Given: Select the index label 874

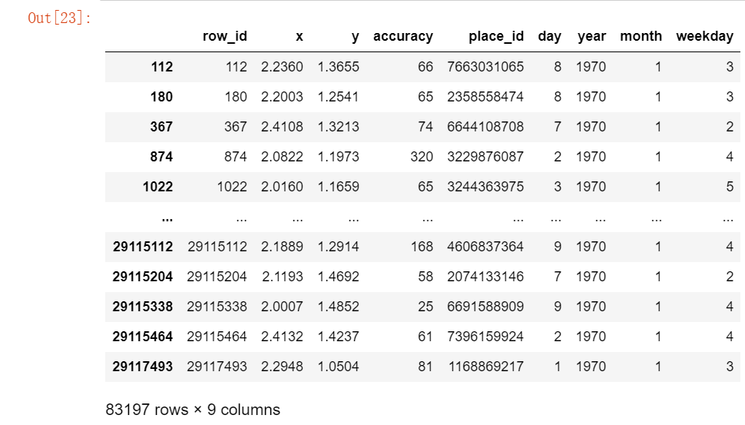Looking at the screenshot, I should pyautogui.click(x=161, y=157).
